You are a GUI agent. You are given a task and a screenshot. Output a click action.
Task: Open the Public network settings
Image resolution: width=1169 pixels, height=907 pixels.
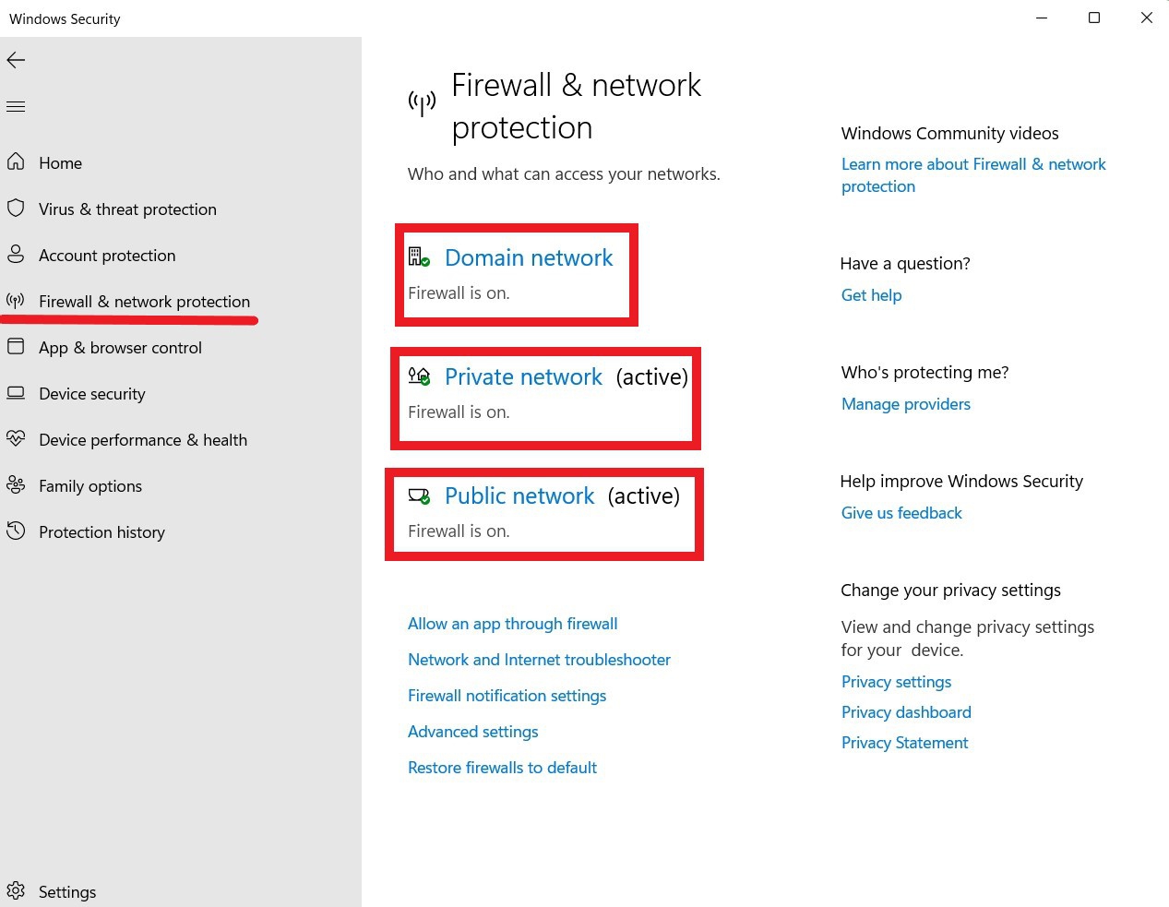(x=519, y=496)
